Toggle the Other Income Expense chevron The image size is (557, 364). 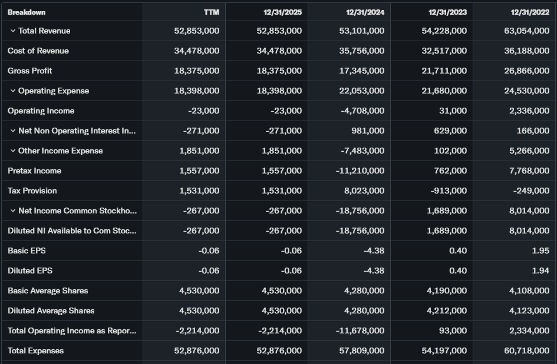pos(12,151)
